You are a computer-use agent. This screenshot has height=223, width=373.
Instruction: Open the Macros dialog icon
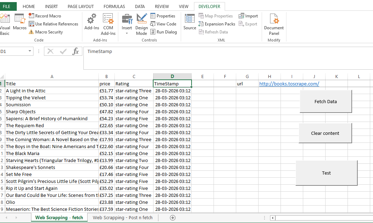(x=20, y=22)
